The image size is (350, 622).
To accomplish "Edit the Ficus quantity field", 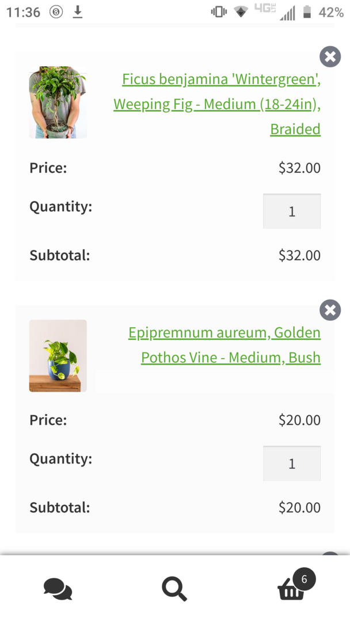I will (292, 211).
